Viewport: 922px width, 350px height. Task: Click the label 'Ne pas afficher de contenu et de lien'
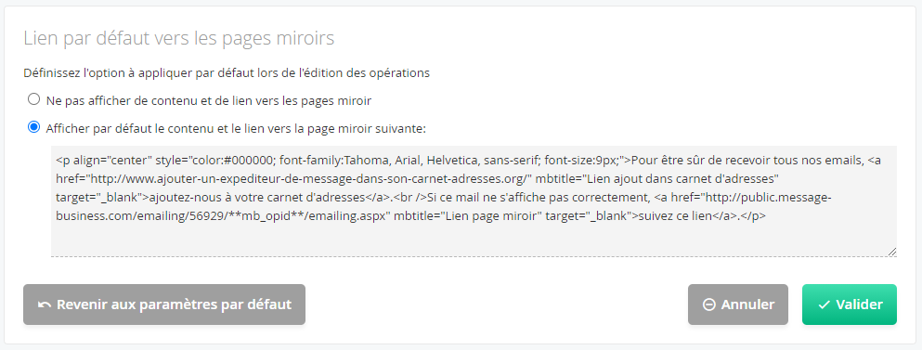[209, 100]
